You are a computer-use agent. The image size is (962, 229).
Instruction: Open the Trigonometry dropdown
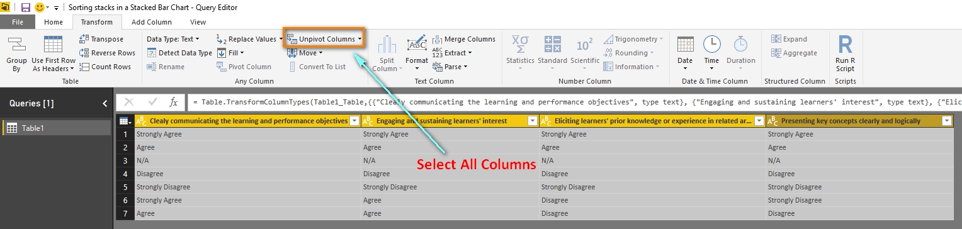pos(633,39)
